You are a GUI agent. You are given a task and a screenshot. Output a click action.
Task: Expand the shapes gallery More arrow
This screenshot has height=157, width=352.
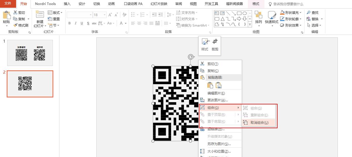pos(250,25)
